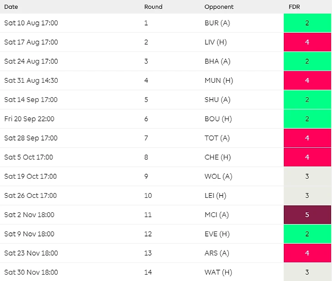The image size is (332, 281).
Task: Open the MCI (A) fixture link
Action: pyautogui.click(x=217, y=215)
